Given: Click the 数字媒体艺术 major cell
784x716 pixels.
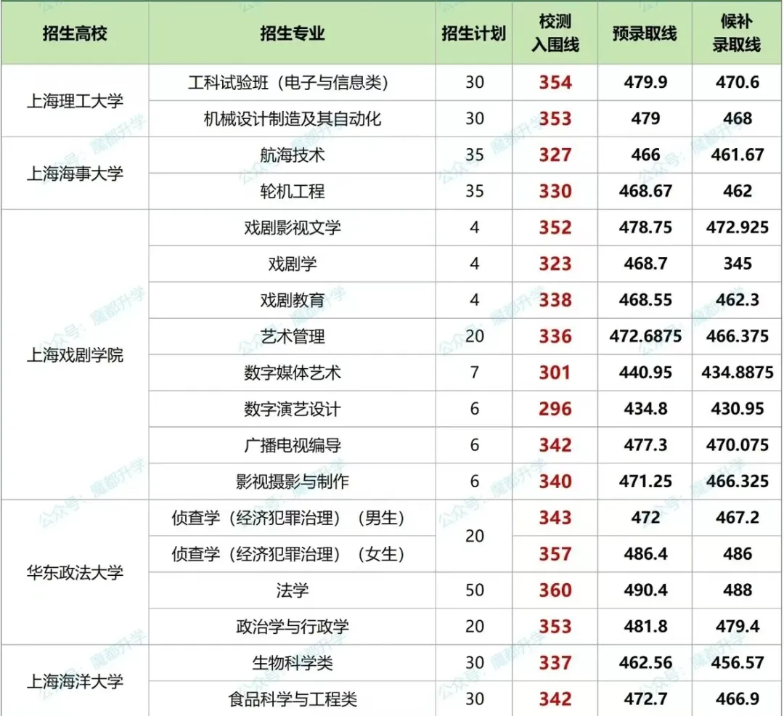Looking at the screenshot, I should (x=293, y=373).
